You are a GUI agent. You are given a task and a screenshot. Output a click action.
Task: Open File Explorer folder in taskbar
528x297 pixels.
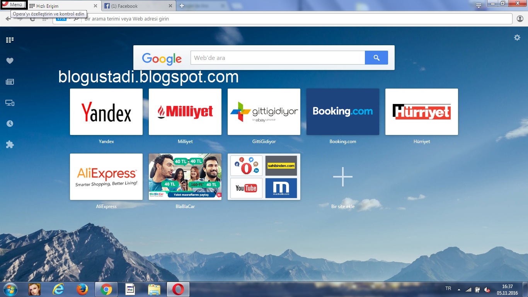[x=154, y=289]
